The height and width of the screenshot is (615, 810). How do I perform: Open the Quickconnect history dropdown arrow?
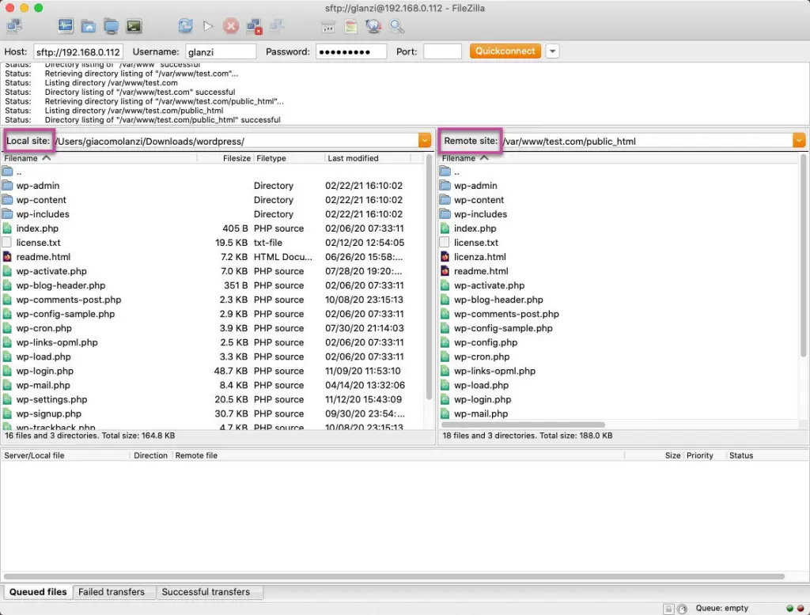coord(553,51)
